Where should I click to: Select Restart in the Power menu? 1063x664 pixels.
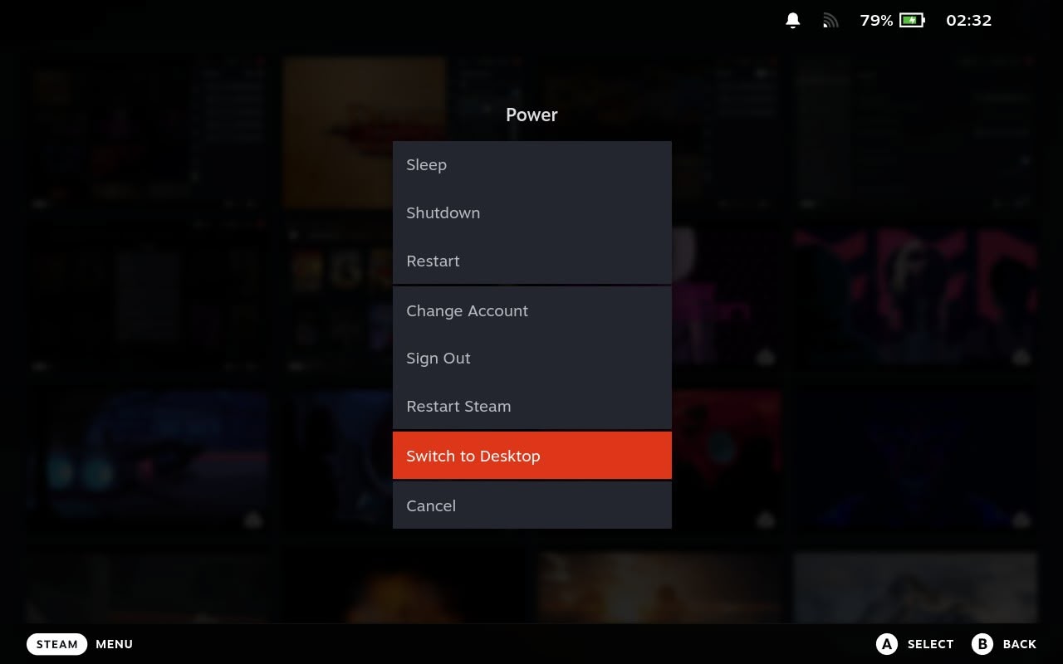[x=531, y=261]
